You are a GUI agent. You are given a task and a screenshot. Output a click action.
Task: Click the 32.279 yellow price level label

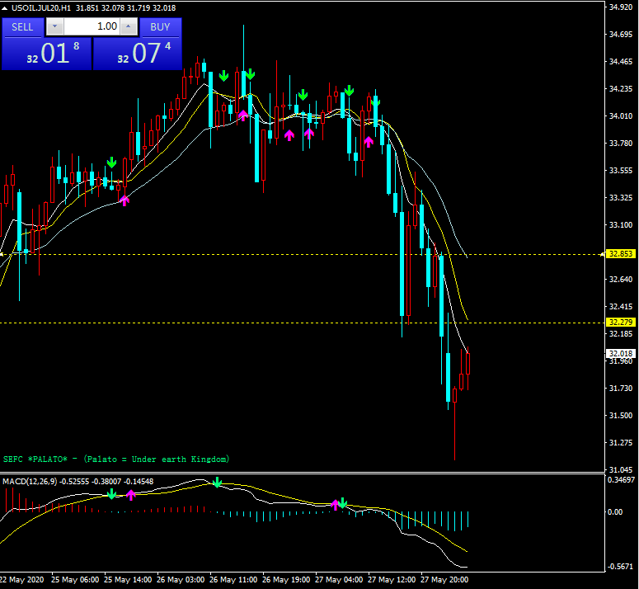point(618,322)
